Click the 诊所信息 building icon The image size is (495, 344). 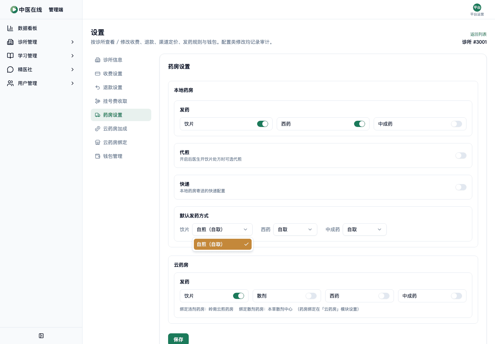tap(98, 60)
